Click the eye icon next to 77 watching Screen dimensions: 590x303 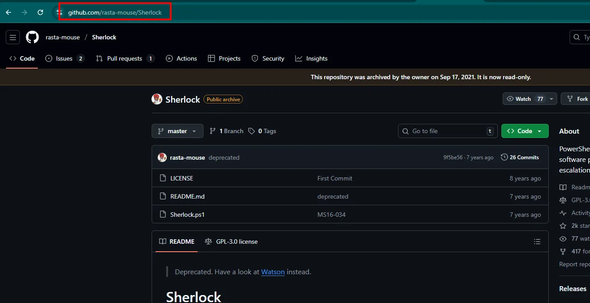pos(563,238)
